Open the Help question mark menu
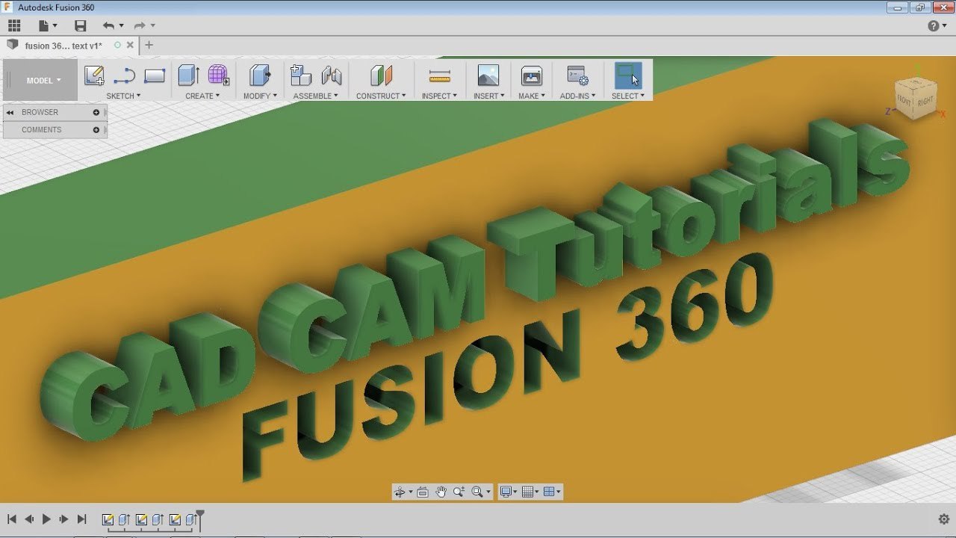The width and height of the screenshot is (956, 538). click(934, 25)
